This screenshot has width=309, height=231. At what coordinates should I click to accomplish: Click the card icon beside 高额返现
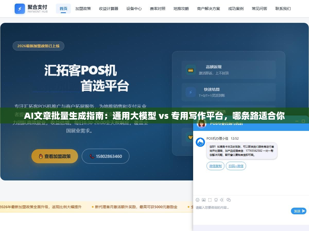pos(191,70)
